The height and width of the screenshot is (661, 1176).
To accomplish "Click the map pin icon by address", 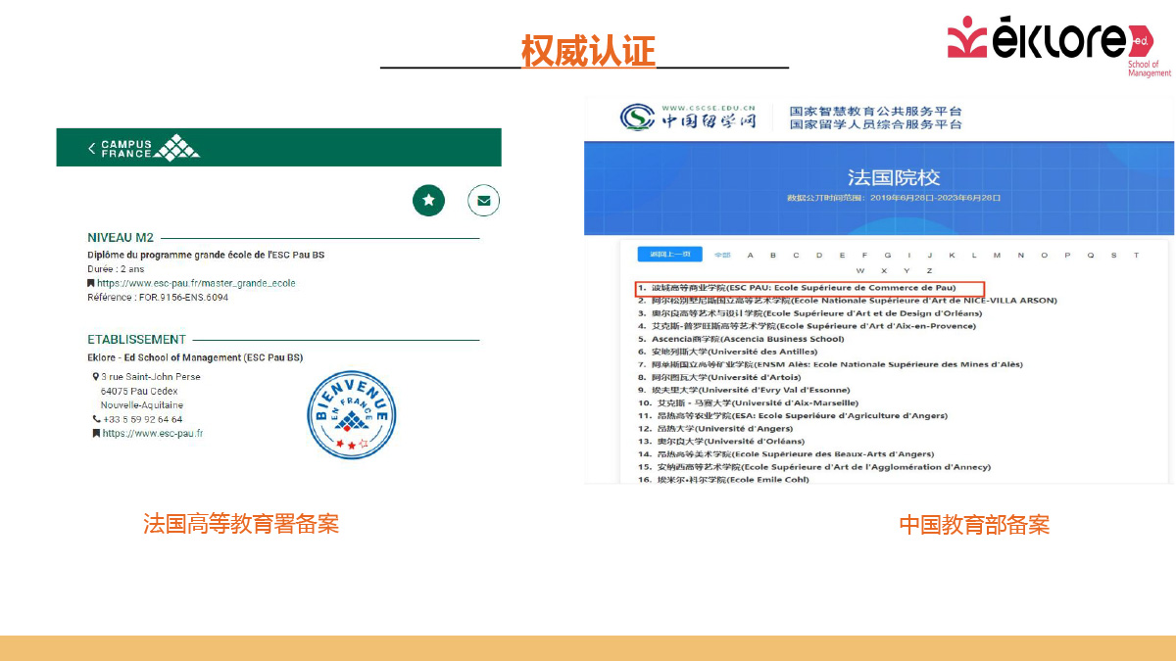I will (x=96, y=377).
